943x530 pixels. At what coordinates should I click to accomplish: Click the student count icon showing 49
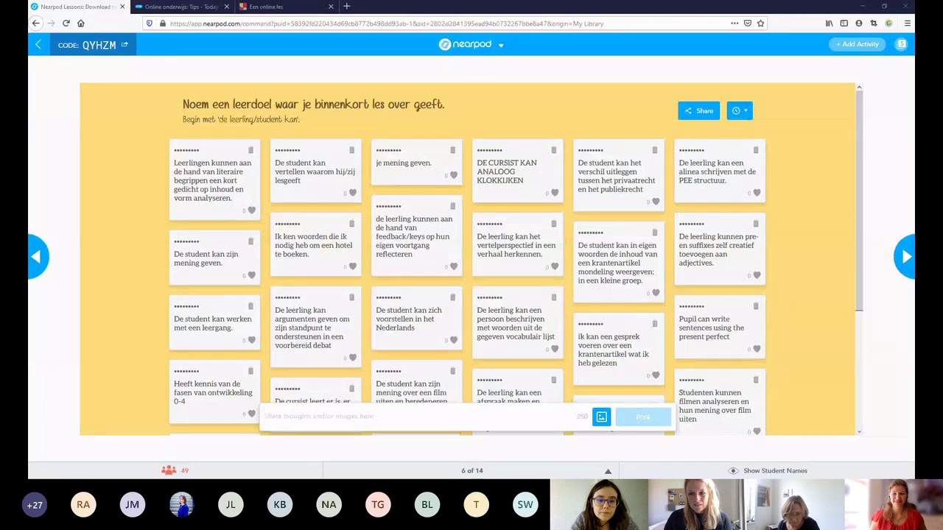coord(169,470)
